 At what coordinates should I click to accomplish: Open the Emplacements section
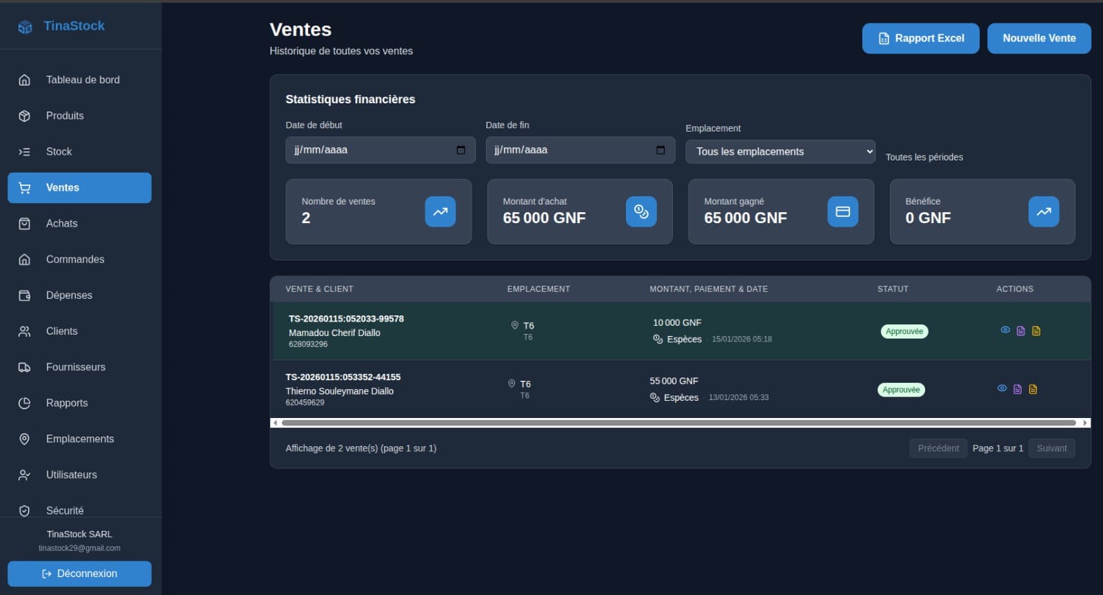79,439
